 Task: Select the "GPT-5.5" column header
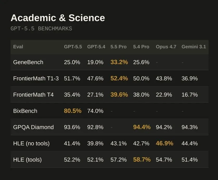click(73, 47)
